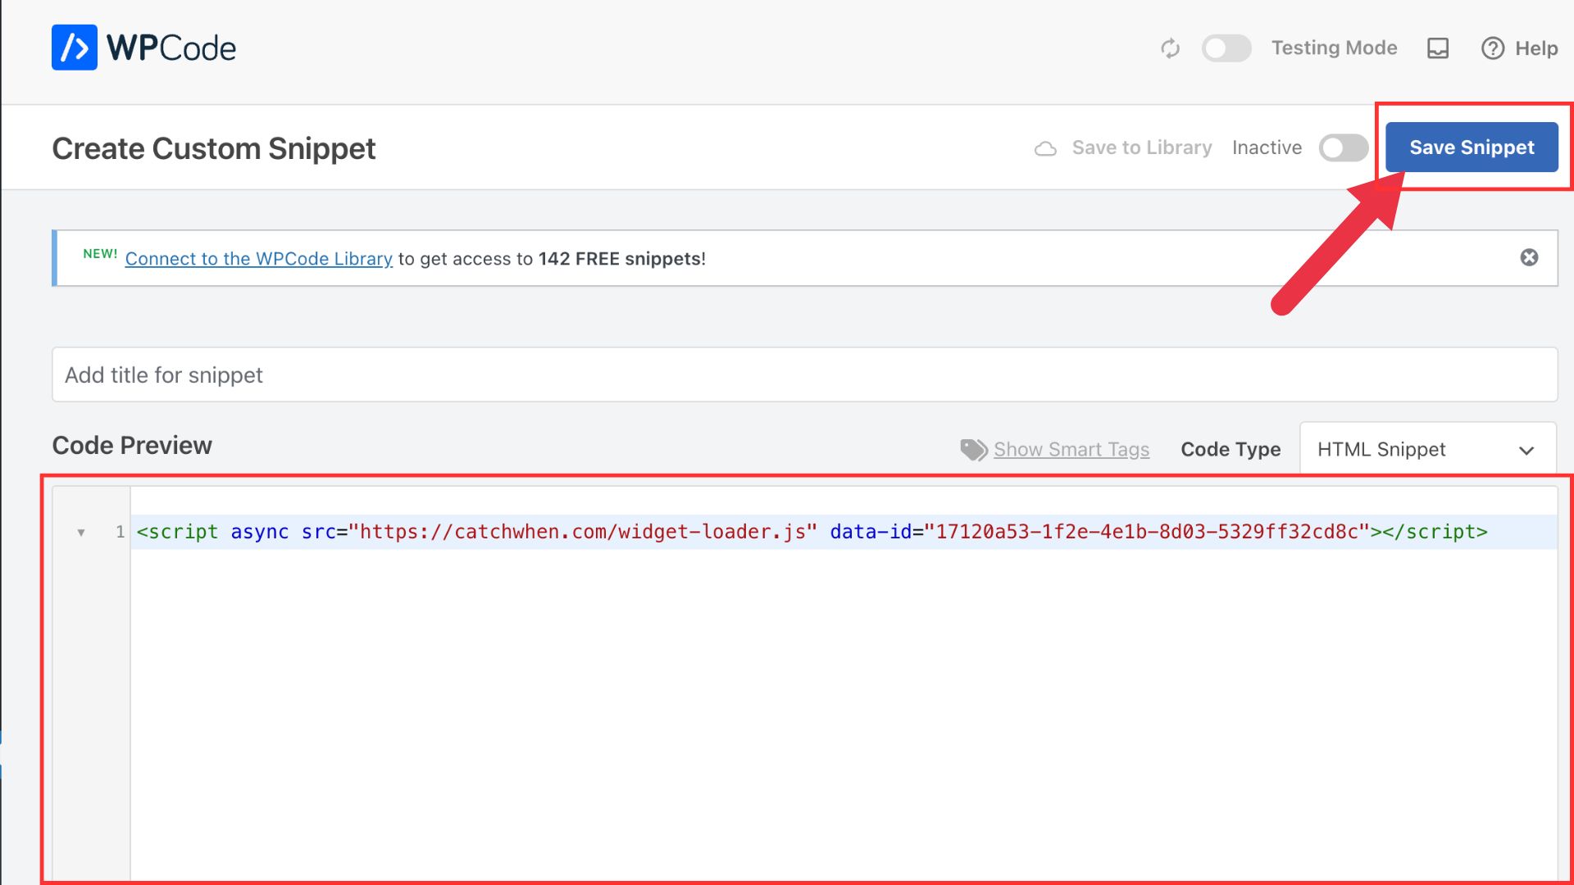This screenshot has width=1574, height=885.
Task: Click the Inactive status label
Action: 1267,147
